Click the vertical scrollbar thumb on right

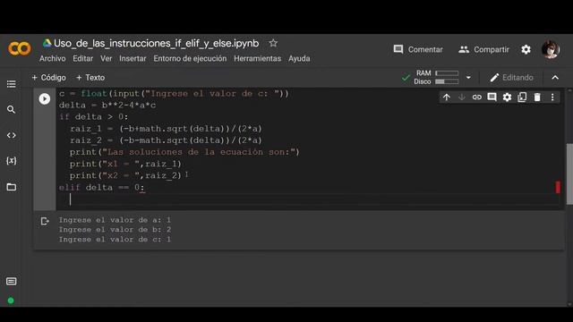(569, 174)
